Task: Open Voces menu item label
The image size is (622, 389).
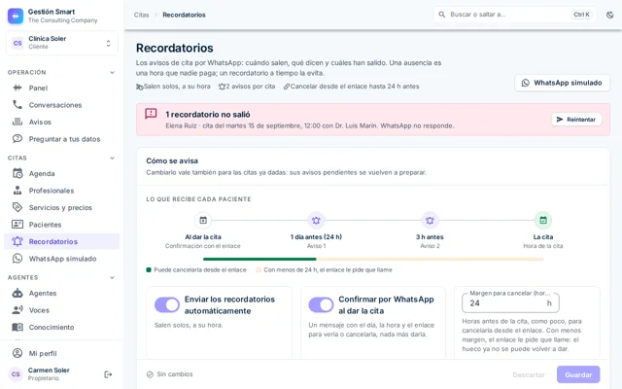Action: [x=39, y=310]
